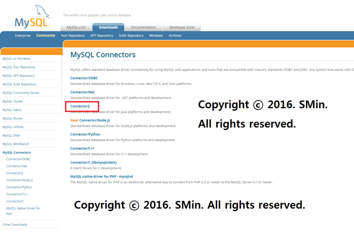Open Connector/Python link in main content
Screen dimensions: 354x233
click(85, 134)
